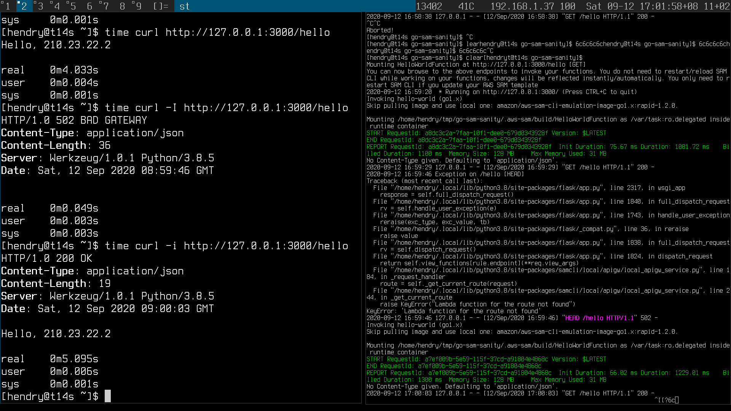Click REPORT line with Duration 1081.72 ms

(548, 150)
